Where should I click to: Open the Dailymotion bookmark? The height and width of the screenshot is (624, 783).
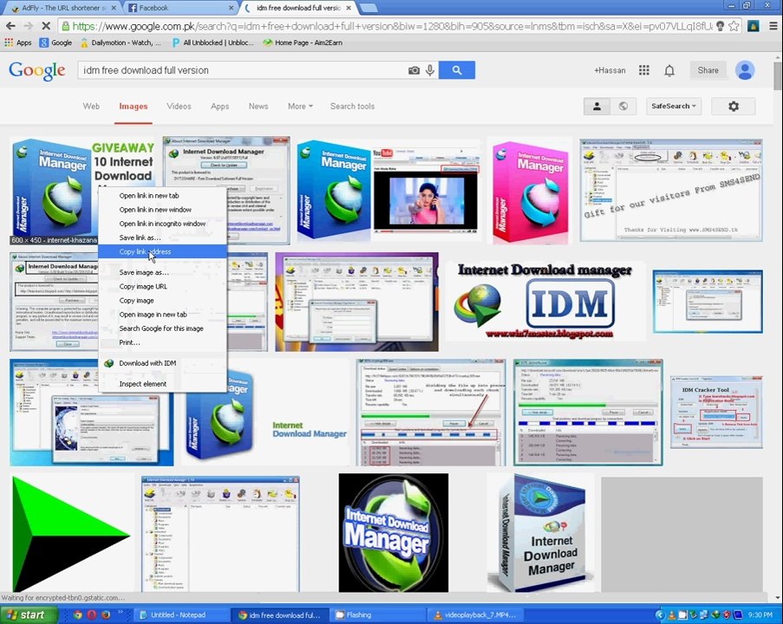click(121, 42)
